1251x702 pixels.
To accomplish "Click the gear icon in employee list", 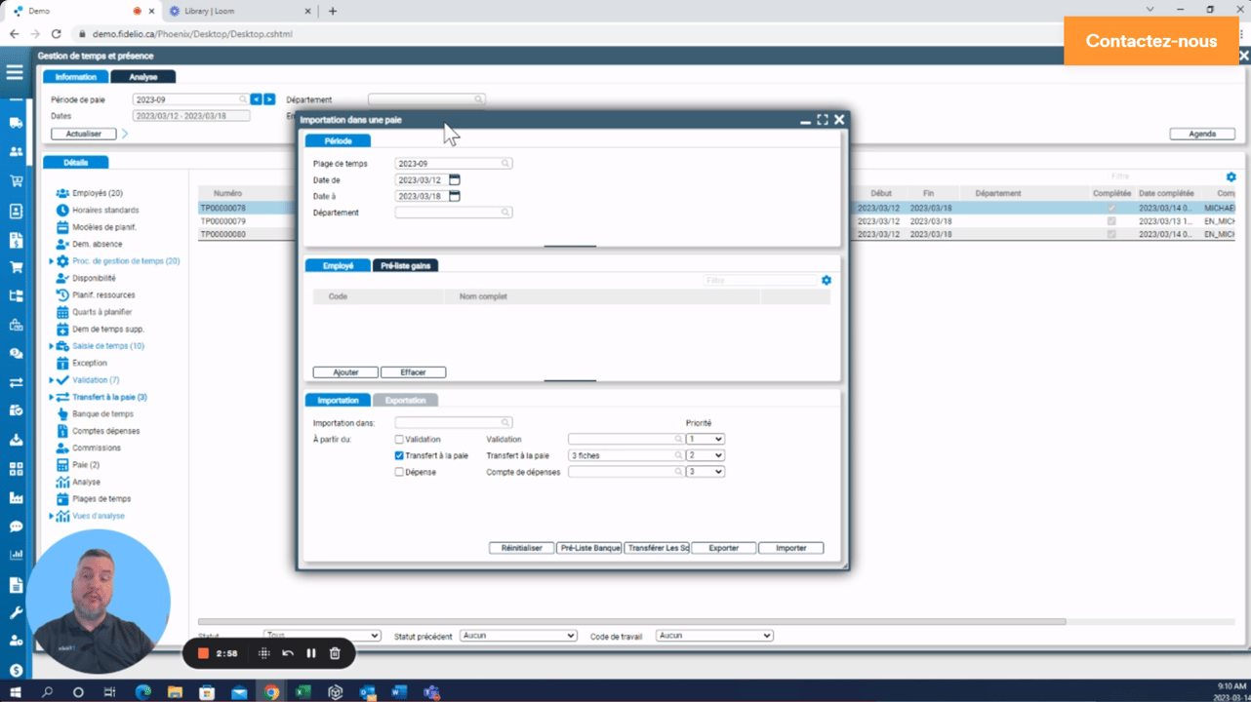I will point(827,281).
